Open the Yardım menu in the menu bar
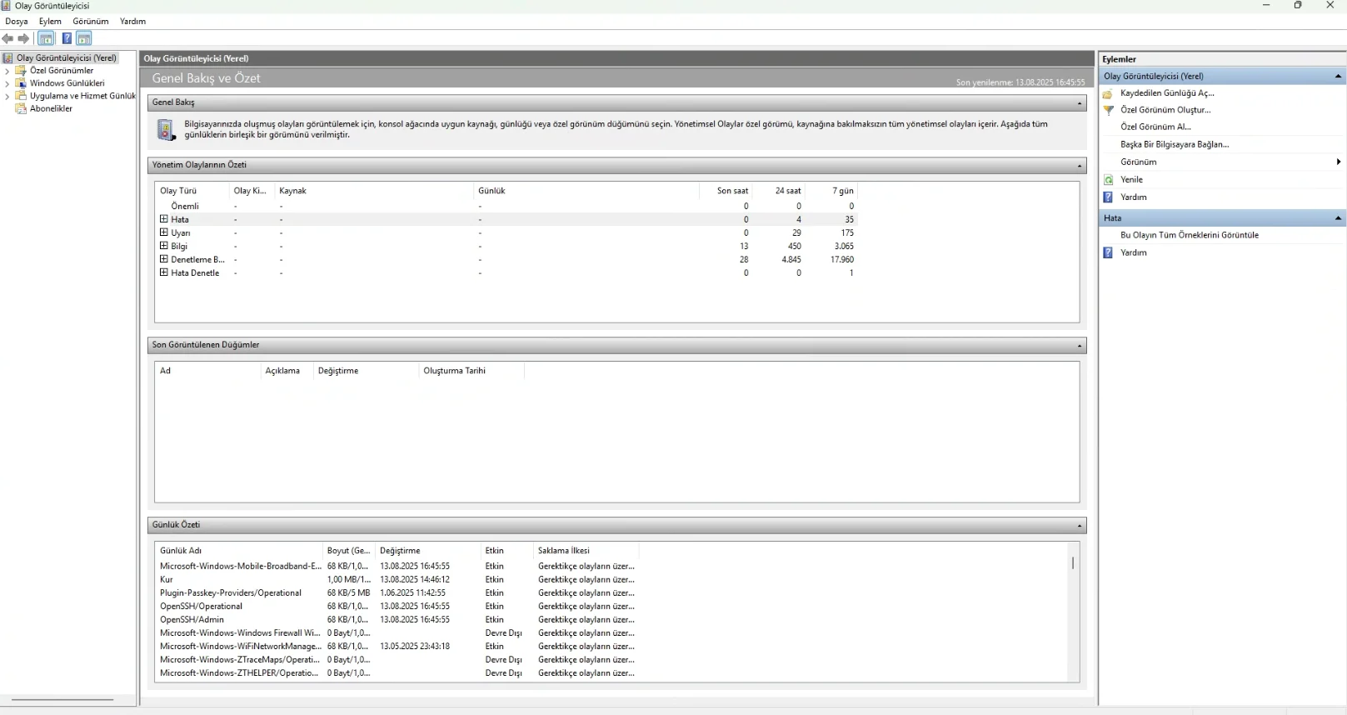This screenshot has width=1347, height=715. (132, 22)
